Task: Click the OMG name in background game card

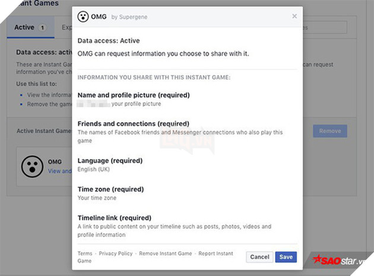Action: click(x=55, y=161)
